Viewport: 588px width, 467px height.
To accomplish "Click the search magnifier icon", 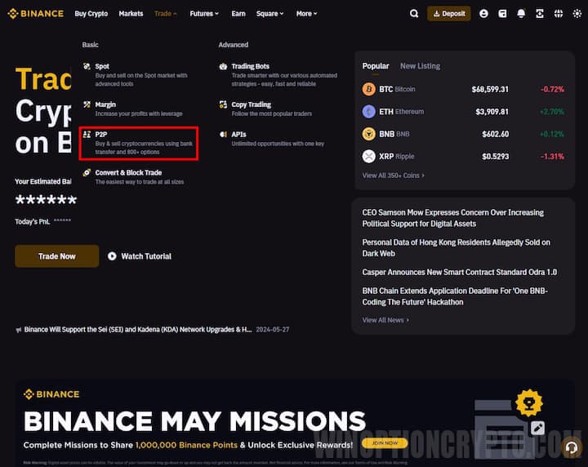I will tap(414, 14).
